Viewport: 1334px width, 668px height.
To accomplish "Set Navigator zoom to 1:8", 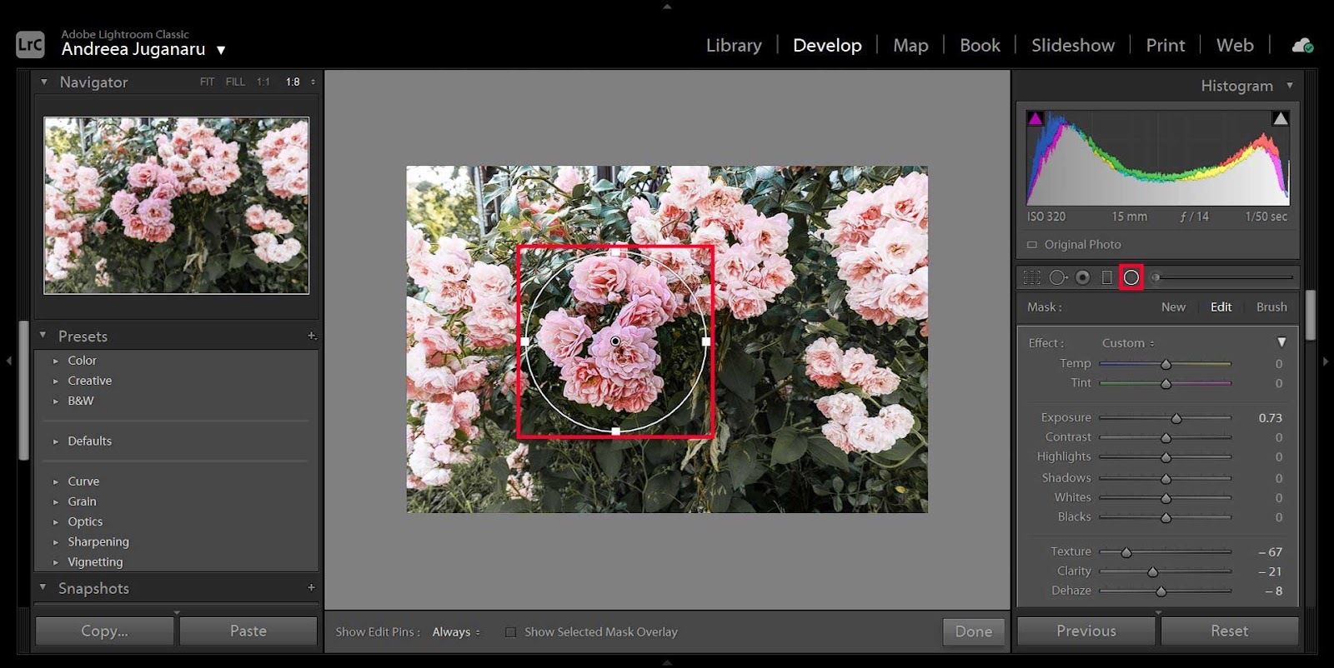I will [x=293, y=82].
